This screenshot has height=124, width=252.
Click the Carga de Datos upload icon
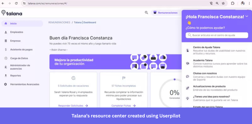pos(6,58)
